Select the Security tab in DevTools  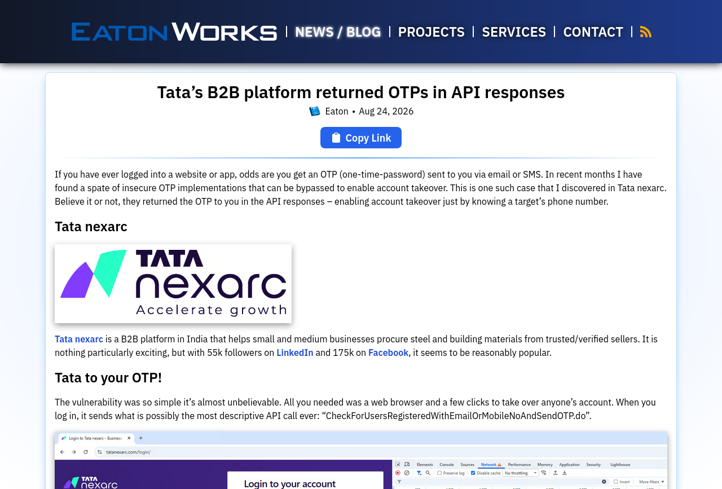click(593, 464)
